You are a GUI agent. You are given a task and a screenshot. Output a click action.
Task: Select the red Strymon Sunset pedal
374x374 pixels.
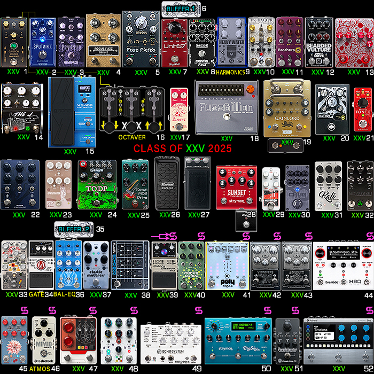[237, 188]
